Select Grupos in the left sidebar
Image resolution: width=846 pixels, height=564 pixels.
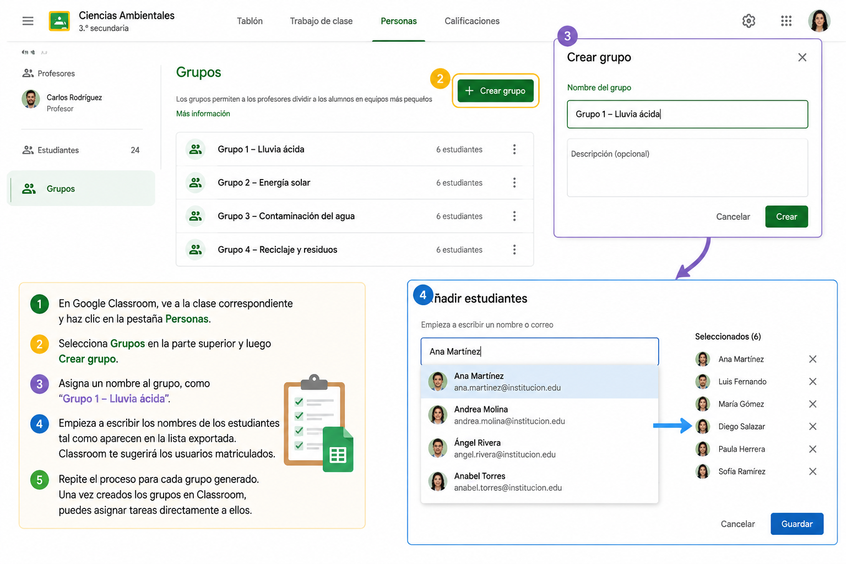pyautogui.click(x=81, y=188)
